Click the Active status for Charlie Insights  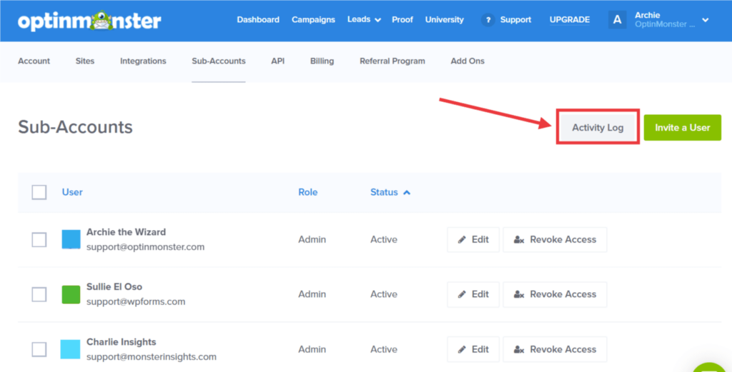click(x=384, y=349)
